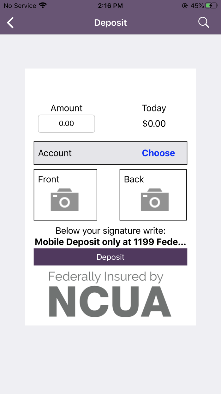Select the back arrow in the header
This screenshot has width=221, height=394.
point(10,22)
